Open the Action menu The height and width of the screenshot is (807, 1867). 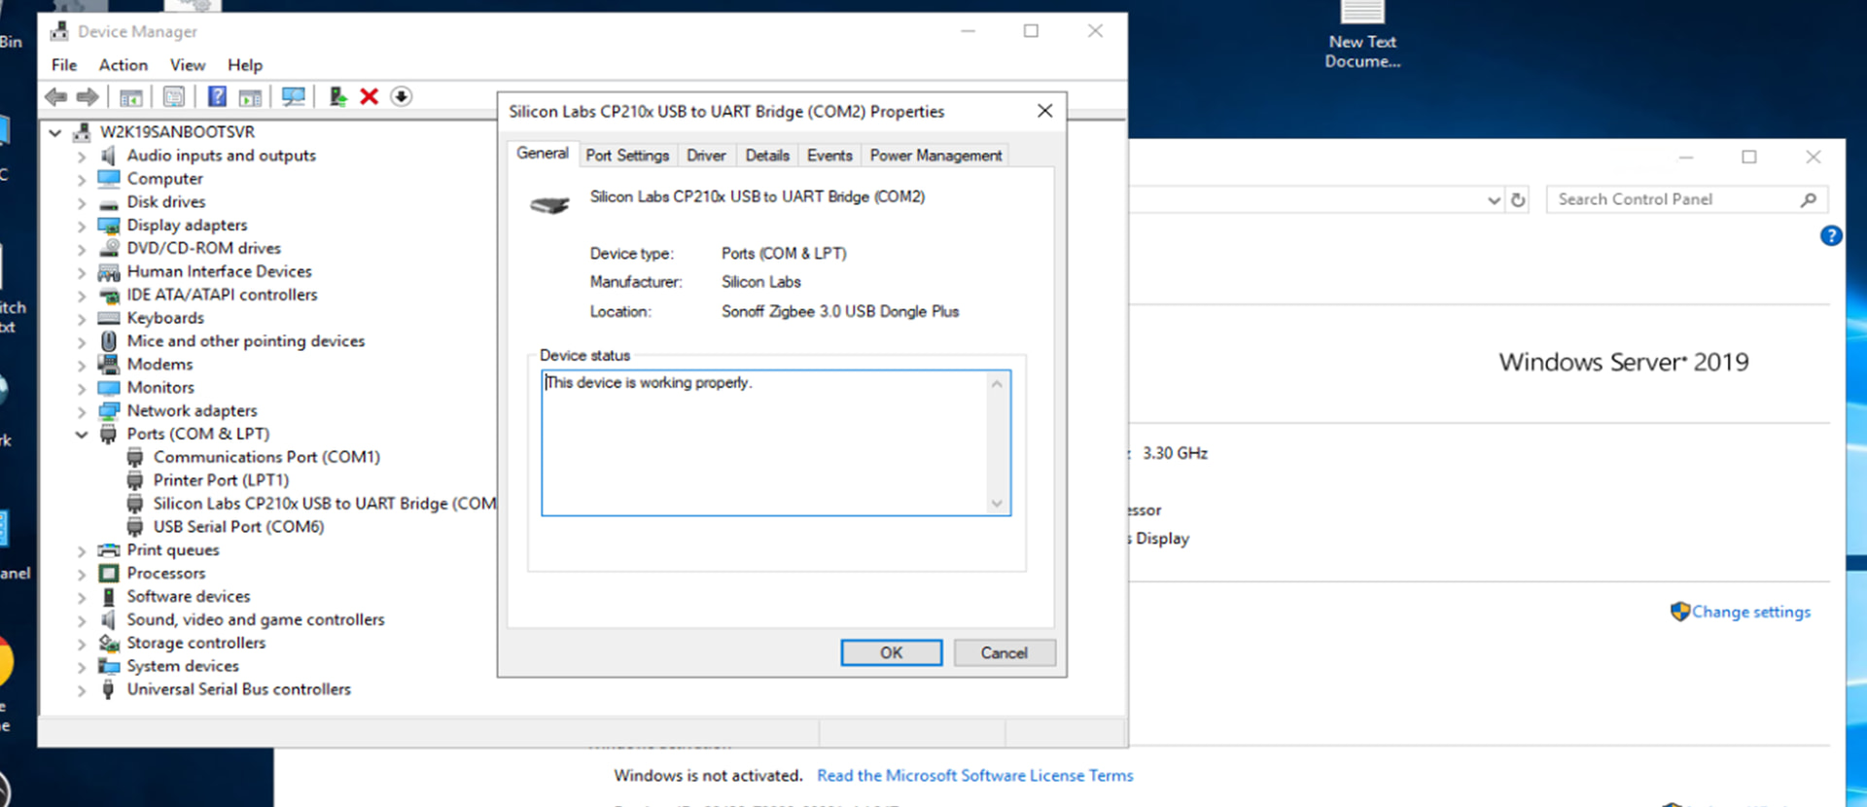point(123,65)
